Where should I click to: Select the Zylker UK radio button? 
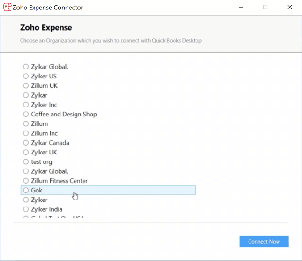[x=26, y=152]
